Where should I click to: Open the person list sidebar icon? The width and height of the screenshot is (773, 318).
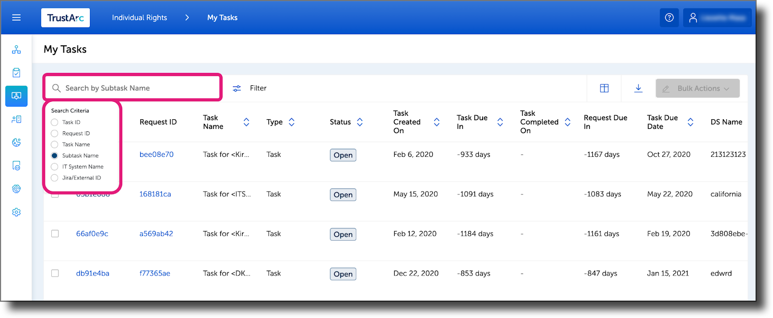tap(16, 119)
